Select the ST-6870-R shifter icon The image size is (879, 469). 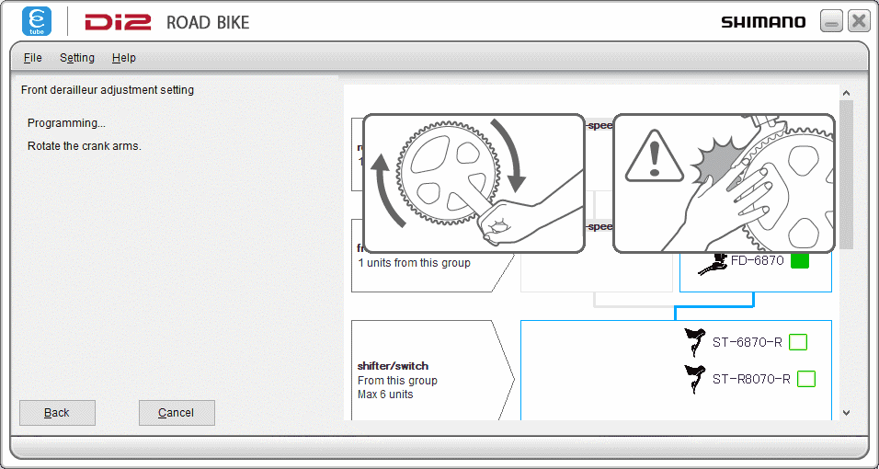click(x=695, y=342)
